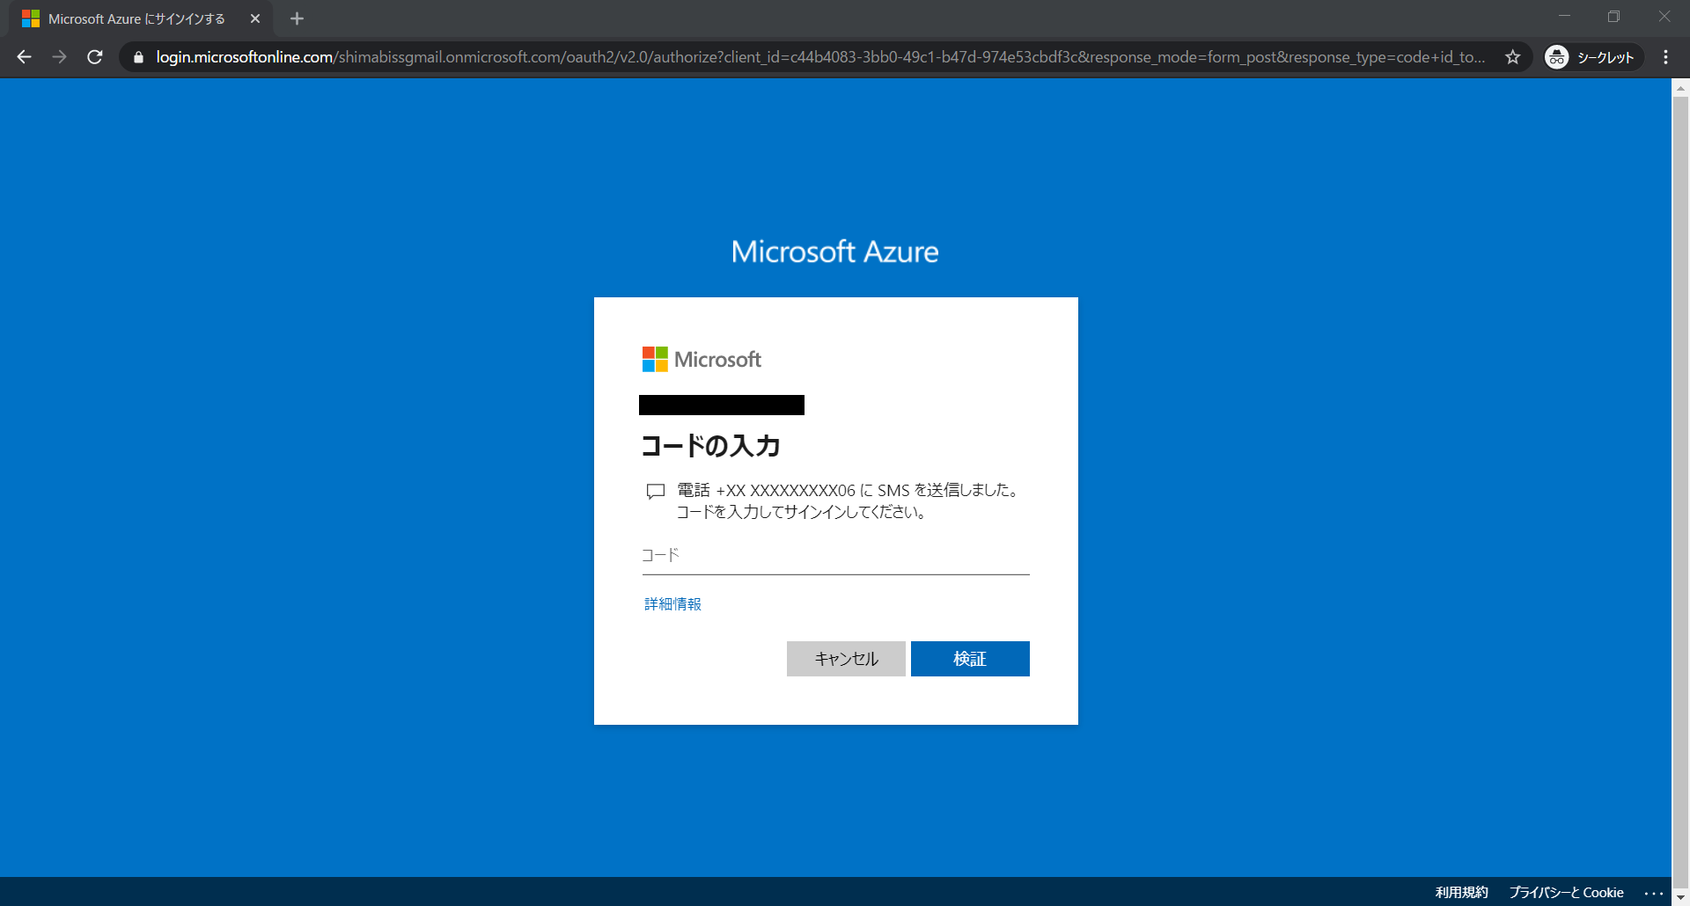Open the プライバシーと Cookie footer link
Viewport: 1690px width, 906px height.
point(1566,892)
